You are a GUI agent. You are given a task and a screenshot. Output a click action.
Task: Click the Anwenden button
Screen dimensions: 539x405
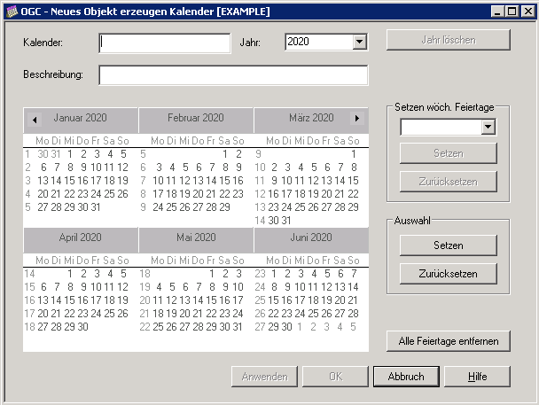(x=265, y=377)
